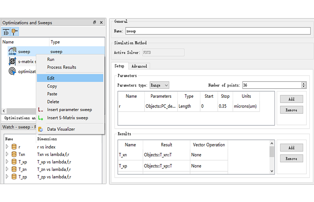This screenshot has width=314, height=202.
Task: Click the database icon for T_xp
Action: pos(14,162)
